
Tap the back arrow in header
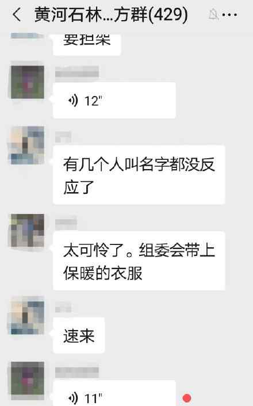pyautogui.click(x=17, y=14)
